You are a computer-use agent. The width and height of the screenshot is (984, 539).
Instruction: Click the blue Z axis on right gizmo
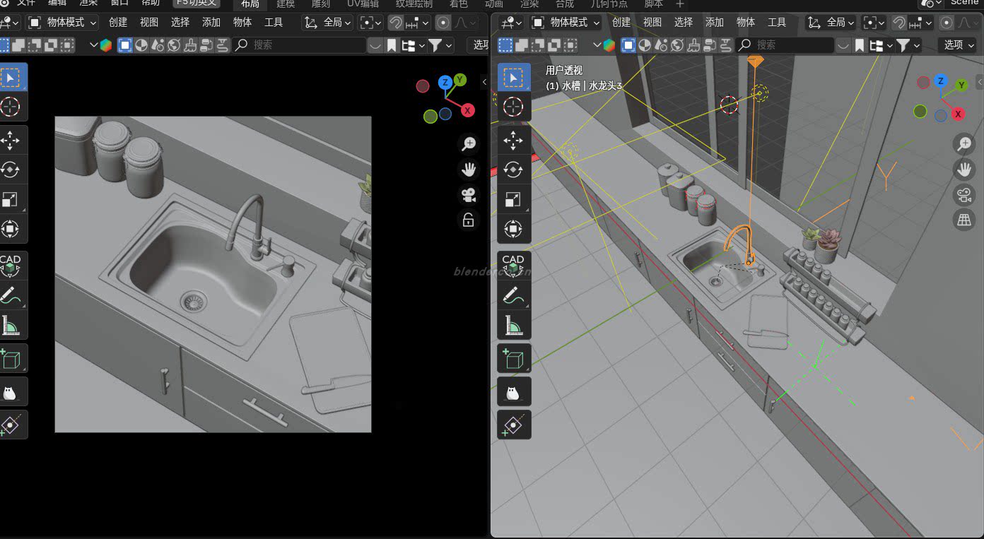pyautogui.click(x=940, y=81)
